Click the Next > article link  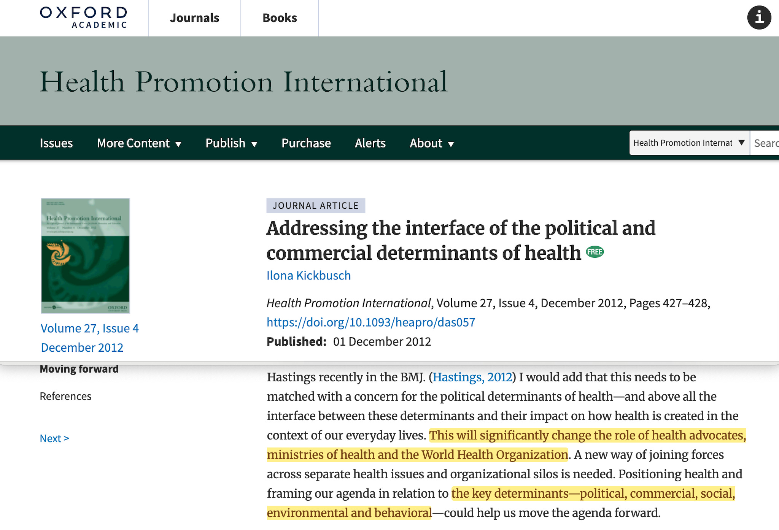54,438
